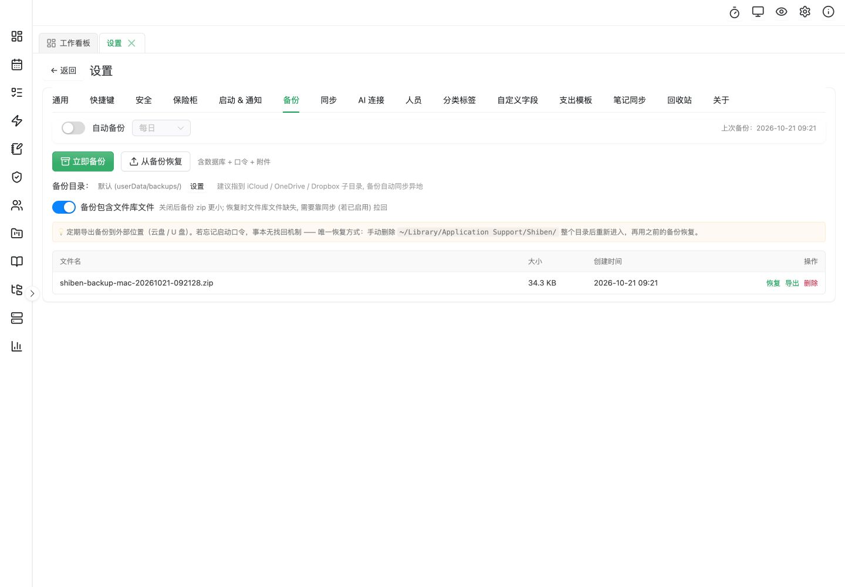
Task: Turn off the 备份包含文件库文件 switch
Action: [64, 207]
